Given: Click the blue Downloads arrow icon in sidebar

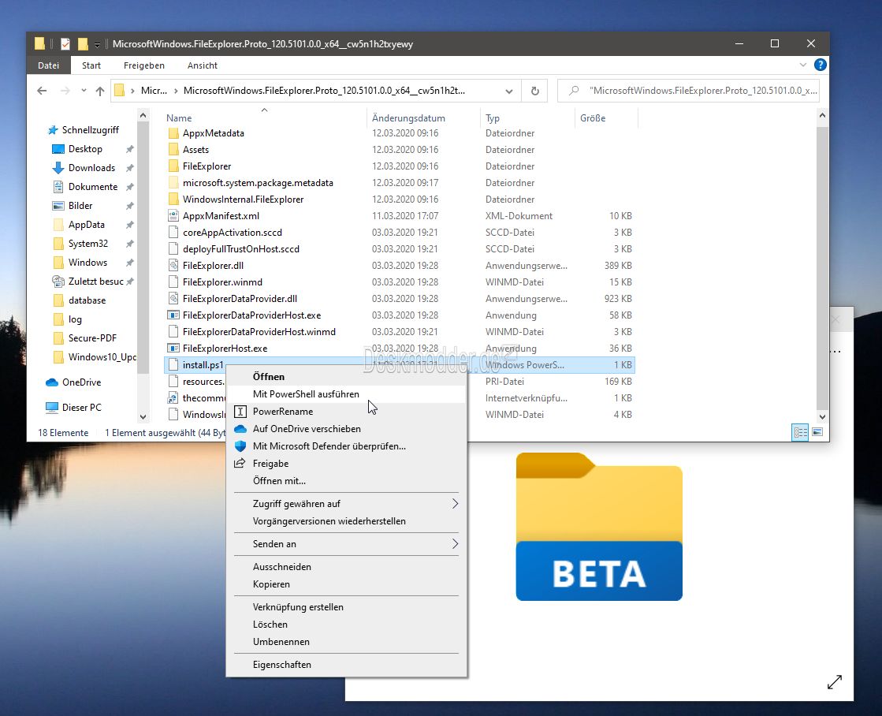Looking at the screenshot, I should 58,168.
